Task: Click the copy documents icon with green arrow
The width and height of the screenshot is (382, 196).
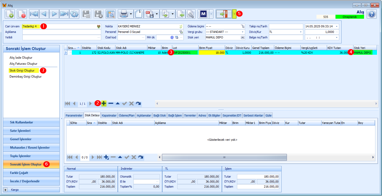Action: click(165, 14)
